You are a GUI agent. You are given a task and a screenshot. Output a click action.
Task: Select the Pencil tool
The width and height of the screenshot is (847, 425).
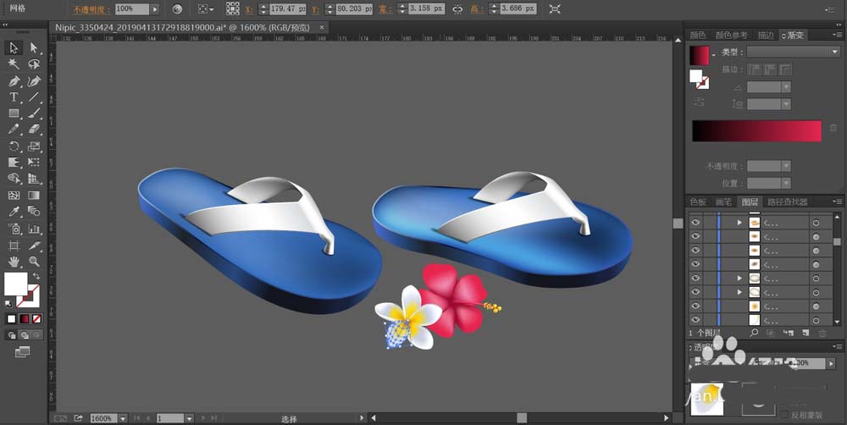[x=14, y=130]
